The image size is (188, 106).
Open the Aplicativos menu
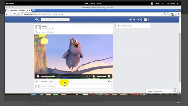(10, 4)
